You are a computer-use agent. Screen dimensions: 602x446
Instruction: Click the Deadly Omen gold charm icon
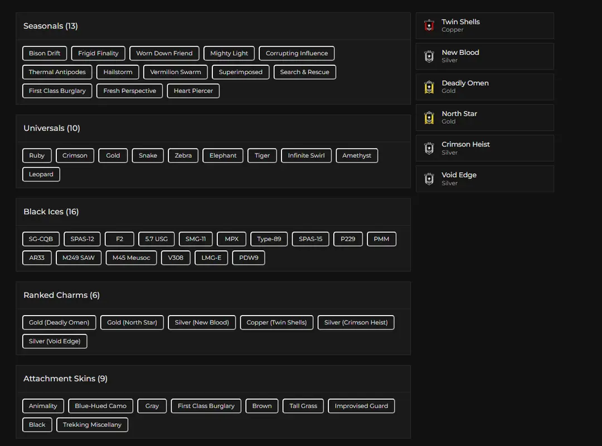(429, 87)
